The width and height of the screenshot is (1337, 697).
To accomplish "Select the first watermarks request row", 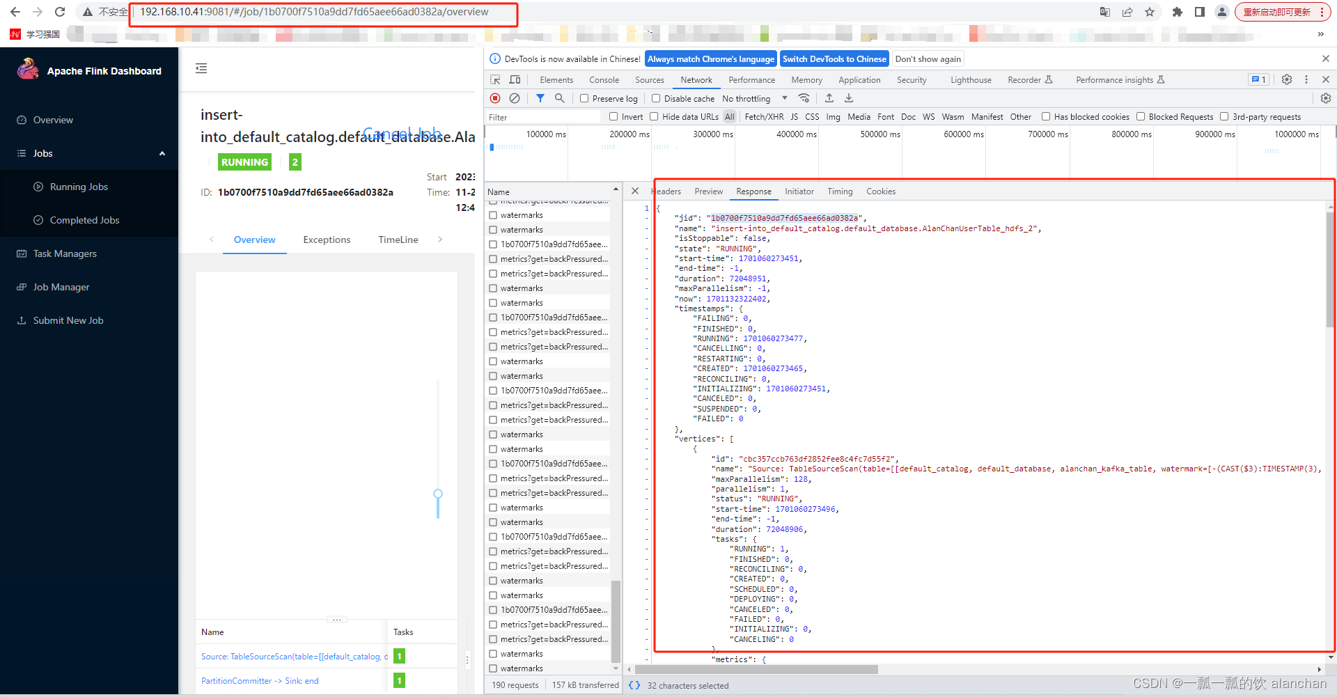I will (x=548, y=215).
